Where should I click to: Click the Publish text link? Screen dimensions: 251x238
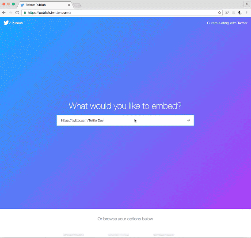[x=17, y=23]
